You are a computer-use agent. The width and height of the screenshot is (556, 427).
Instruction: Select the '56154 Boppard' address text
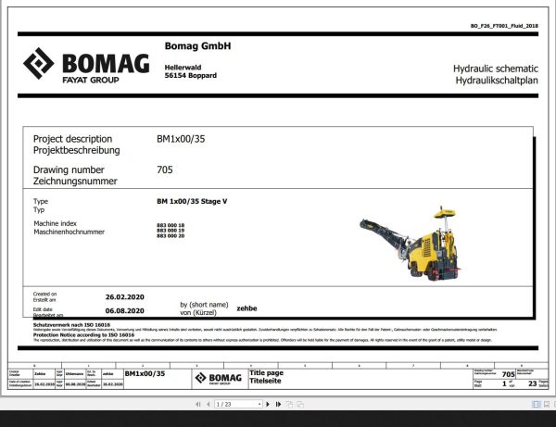click(190, 75)
